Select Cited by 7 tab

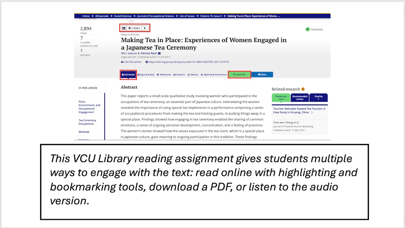coord(318,98)
